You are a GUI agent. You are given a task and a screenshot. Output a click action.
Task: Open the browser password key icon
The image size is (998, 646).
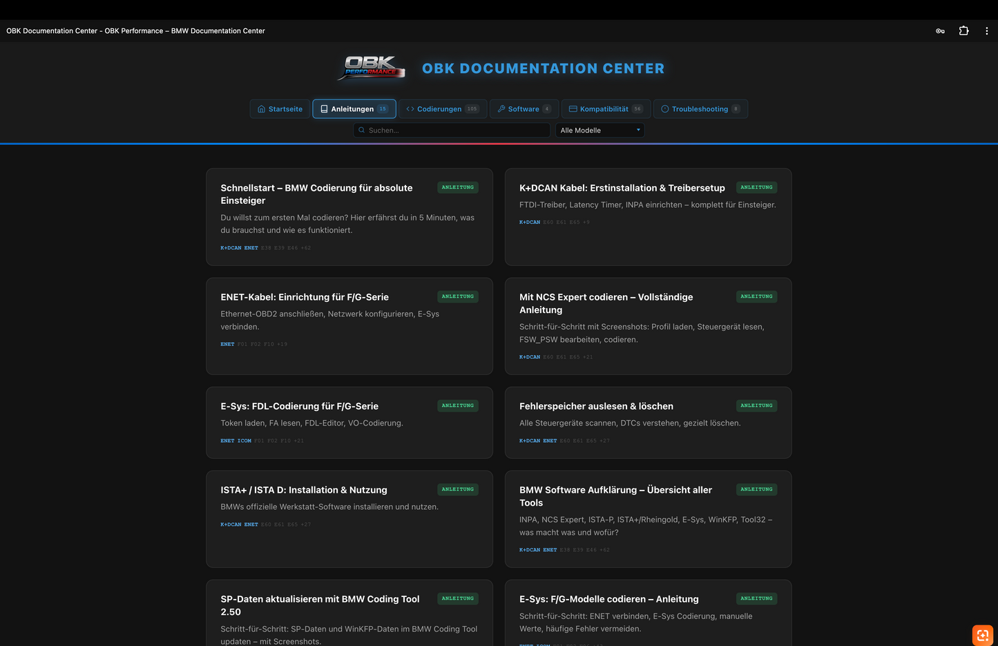coord(940,31)
